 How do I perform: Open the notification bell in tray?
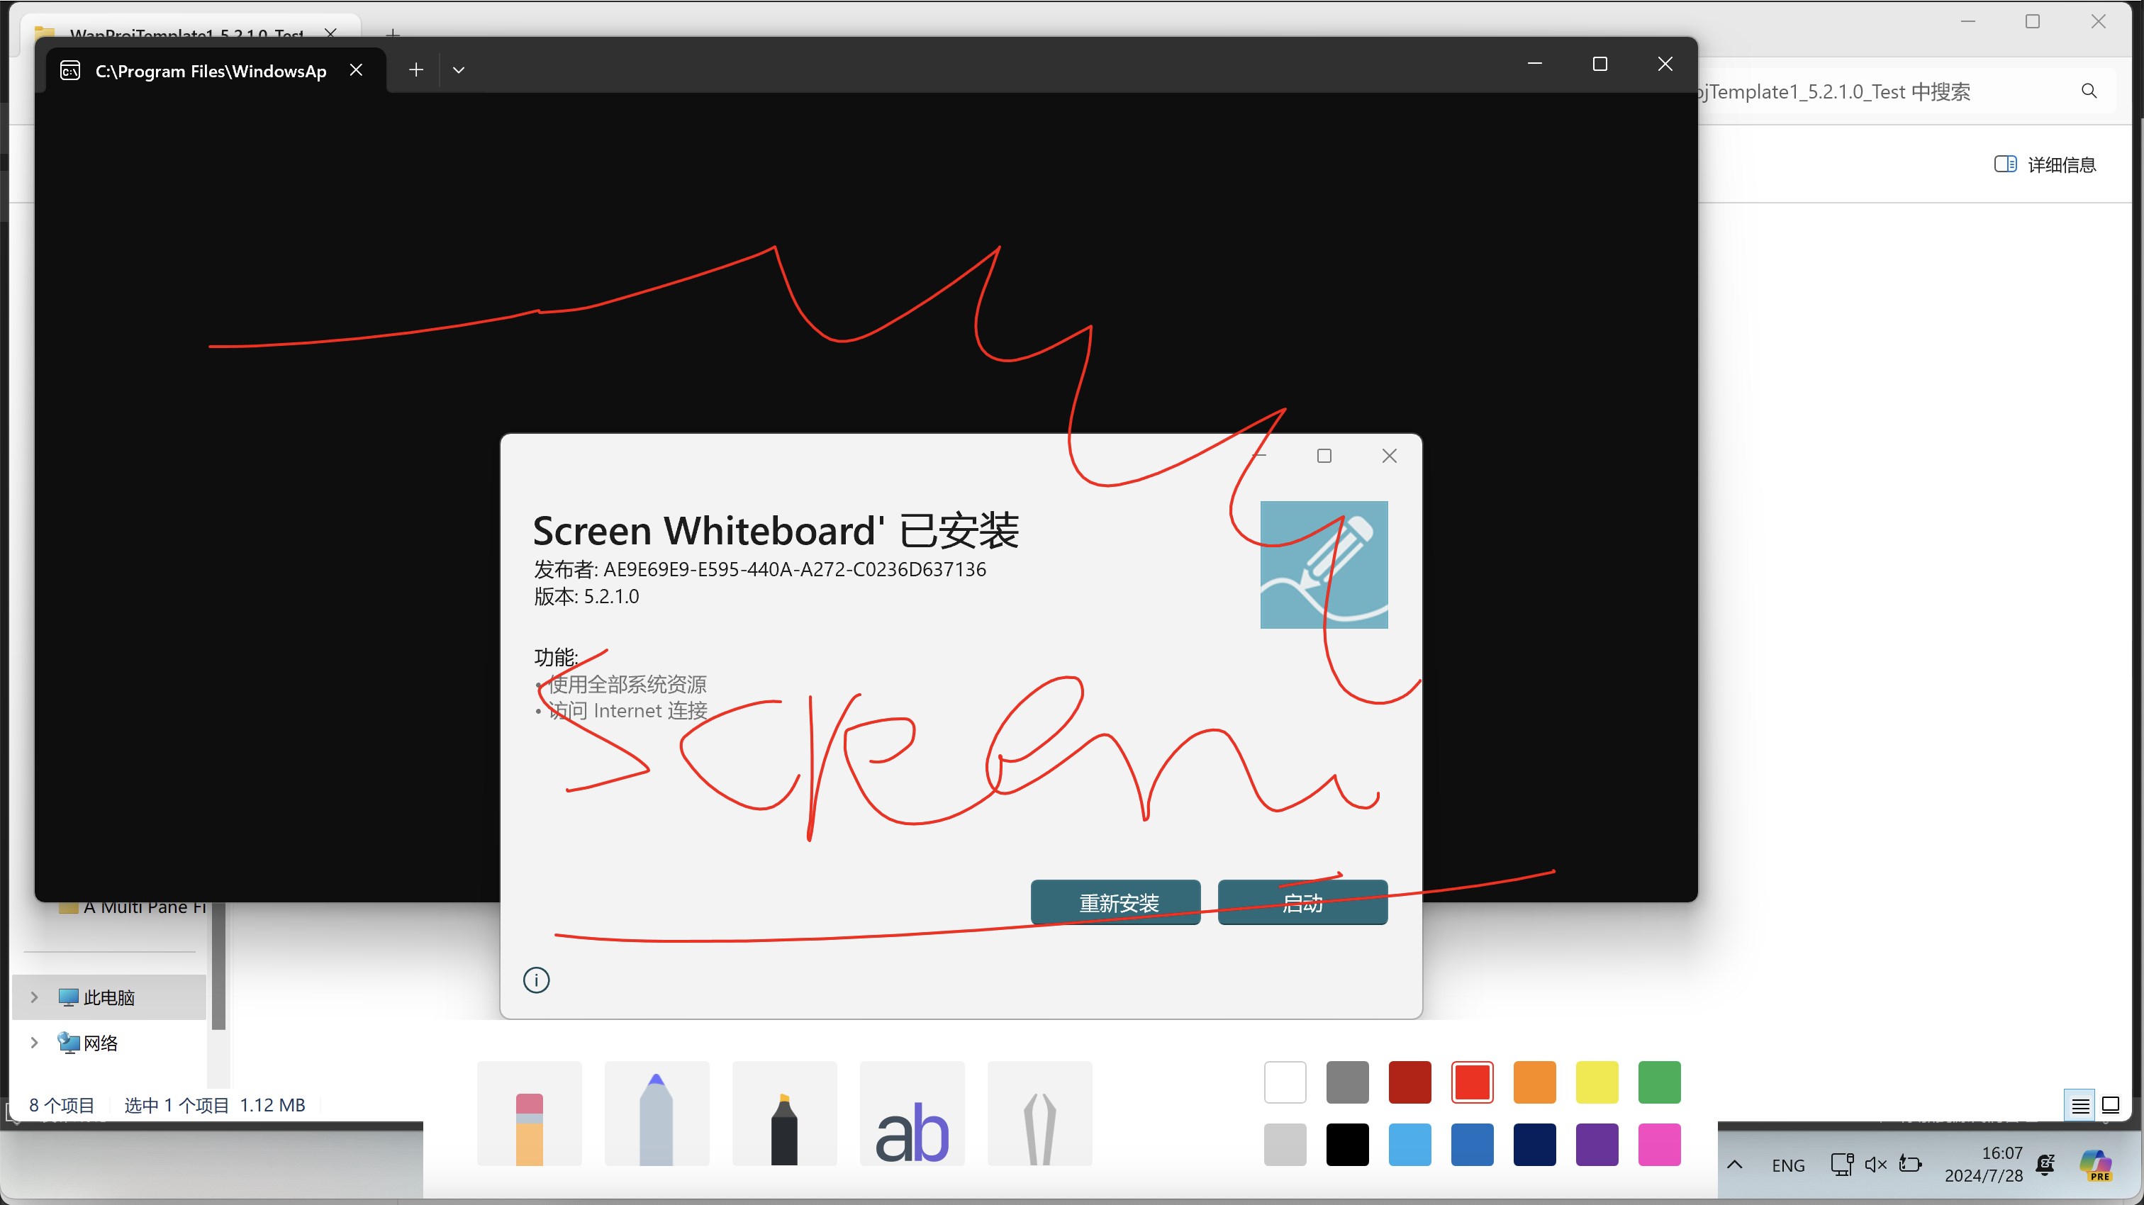pos(2045,1163)
